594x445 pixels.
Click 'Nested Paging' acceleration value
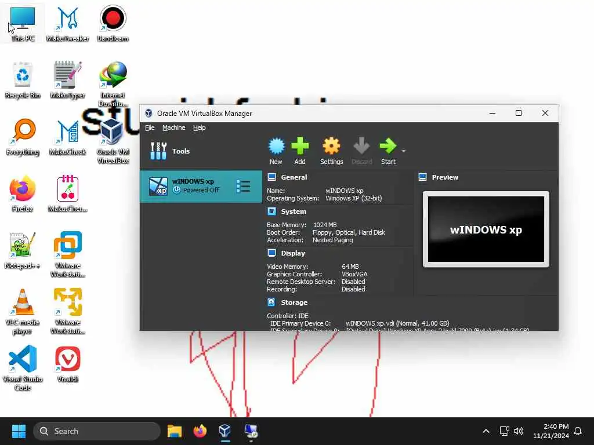point(332,240)
